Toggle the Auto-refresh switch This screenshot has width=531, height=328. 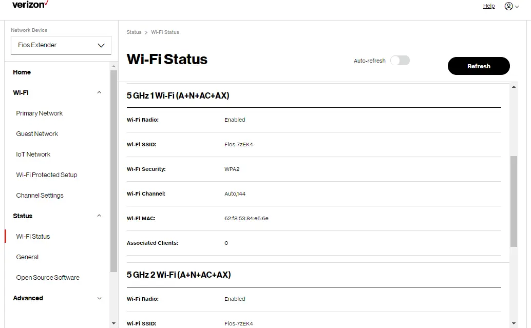tap(400, 60)
